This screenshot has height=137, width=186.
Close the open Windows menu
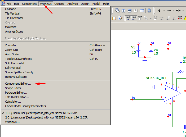[x=46, y=4]
